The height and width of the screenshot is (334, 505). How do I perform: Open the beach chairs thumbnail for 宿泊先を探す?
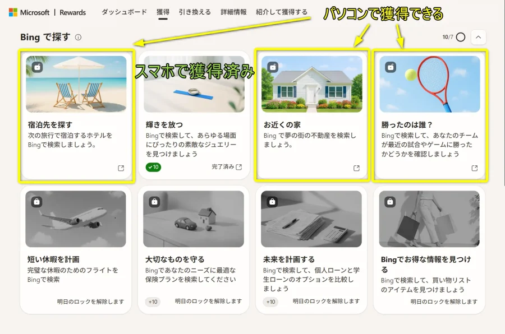pos(76,84)
